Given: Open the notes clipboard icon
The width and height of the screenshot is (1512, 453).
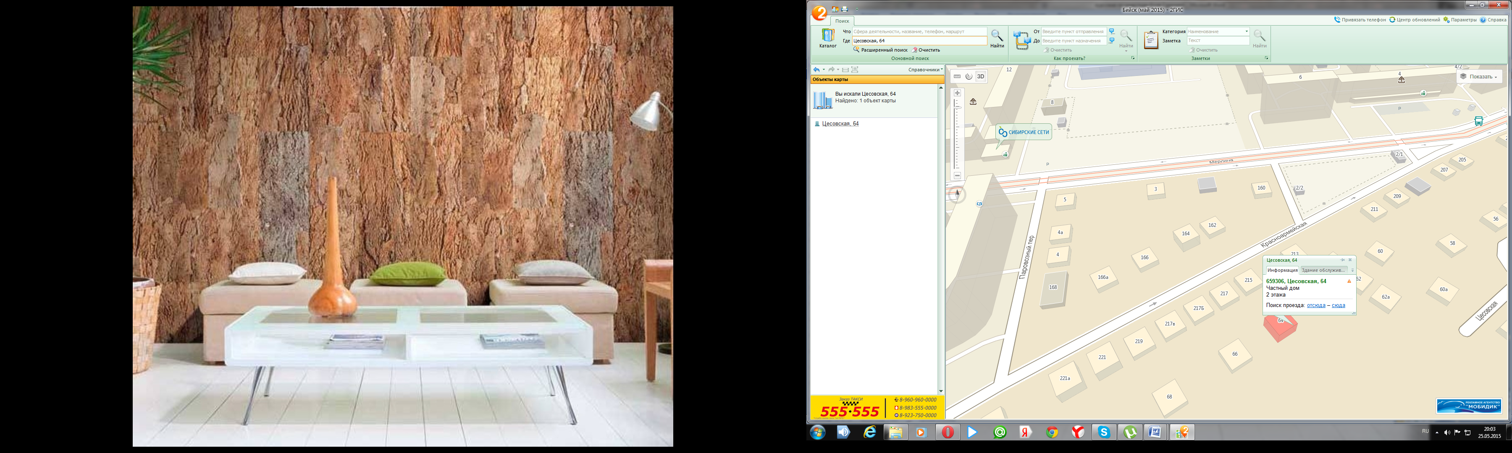Looking at the screenshot, I should pos(1150,40).
